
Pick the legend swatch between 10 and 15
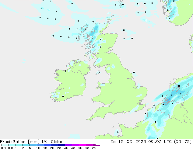[40, 145]
